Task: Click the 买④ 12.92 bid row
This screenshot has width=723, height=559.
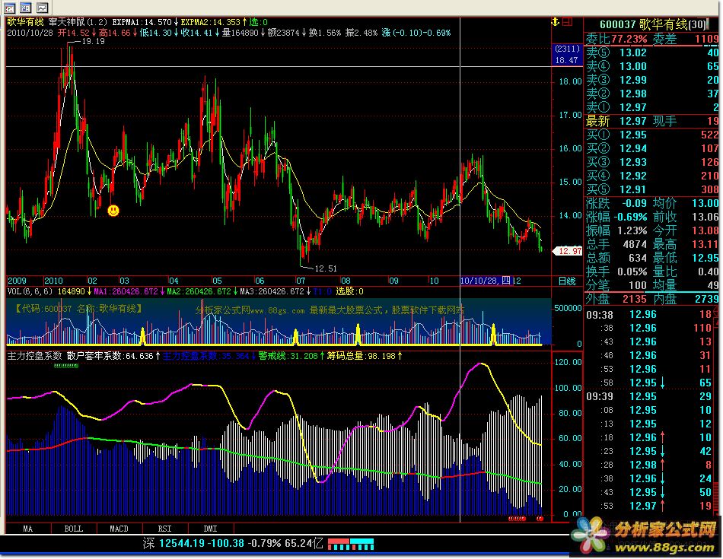Action: pyautogui.click(x=652, y=176)
